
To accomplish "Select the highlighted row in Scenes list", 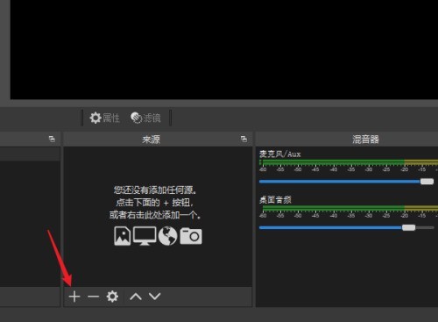I will (x=30, y=154).
